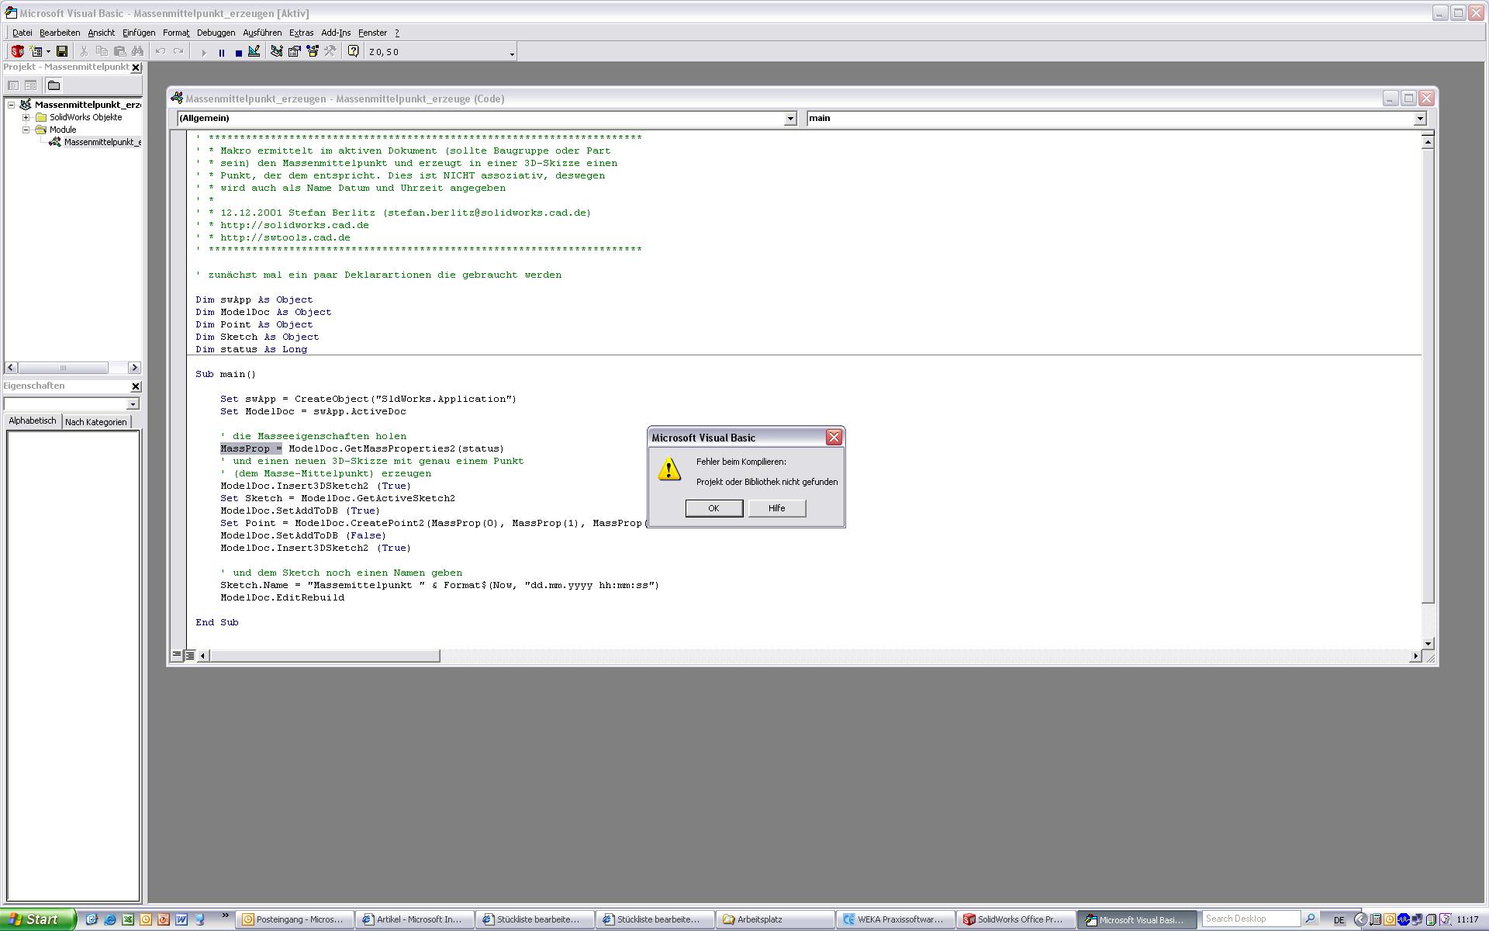The width and height of the screenshot is (1489, 931).
Task: Stop execution with the reset icon
Action: 239,53
